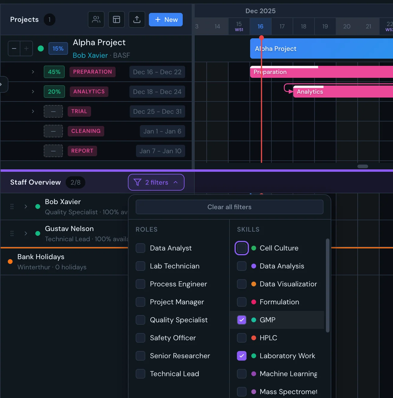Click the 15% progress badge of Alpha Project

coord(58,48)
